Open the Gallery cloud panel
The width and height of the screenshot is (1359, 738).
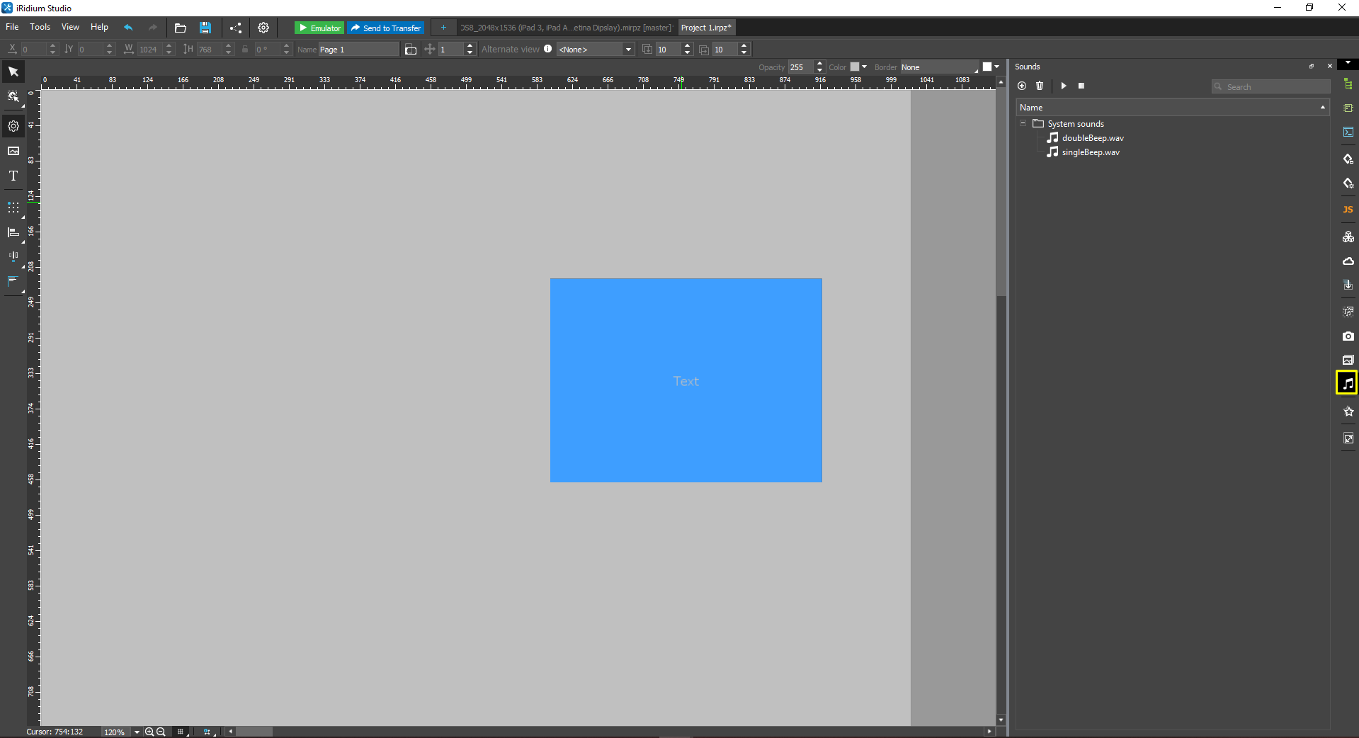1348,261
